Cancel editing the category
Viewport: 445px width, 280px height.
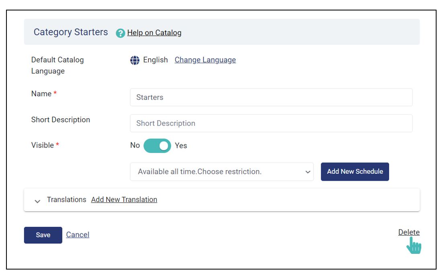point(78,235)
